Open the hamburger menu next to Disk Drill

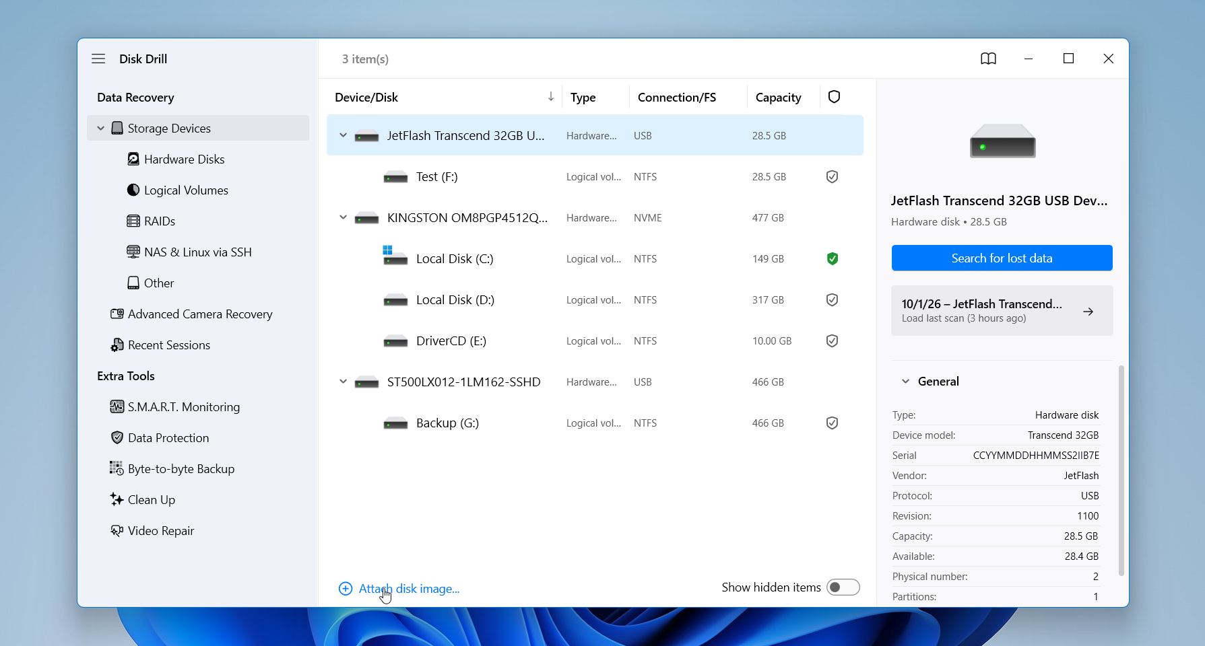coord(98,59)
